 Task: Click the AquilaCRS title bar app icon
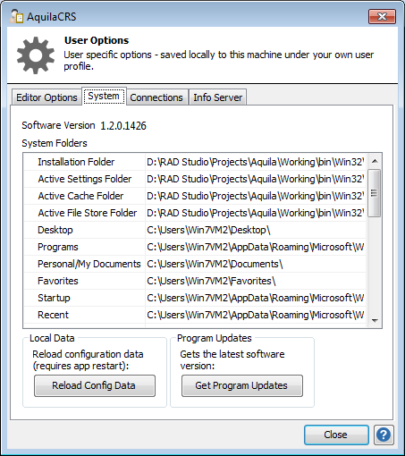click(16, 16)
